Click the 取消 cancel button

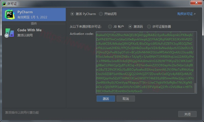point(126,99)
